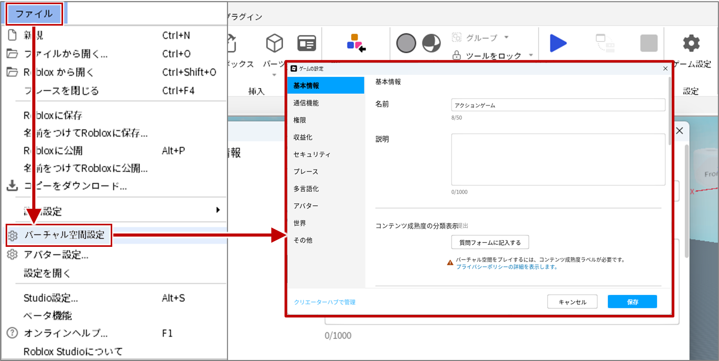Open クリエーターハブで管理 link

[325, 302]
